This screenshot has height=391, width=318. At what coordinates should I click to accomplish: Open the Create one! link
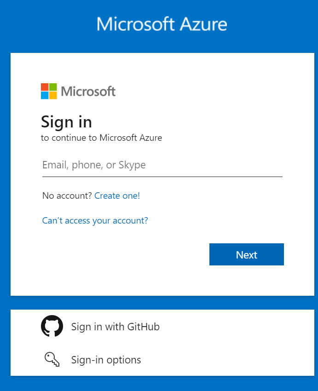tap(117, 196)
